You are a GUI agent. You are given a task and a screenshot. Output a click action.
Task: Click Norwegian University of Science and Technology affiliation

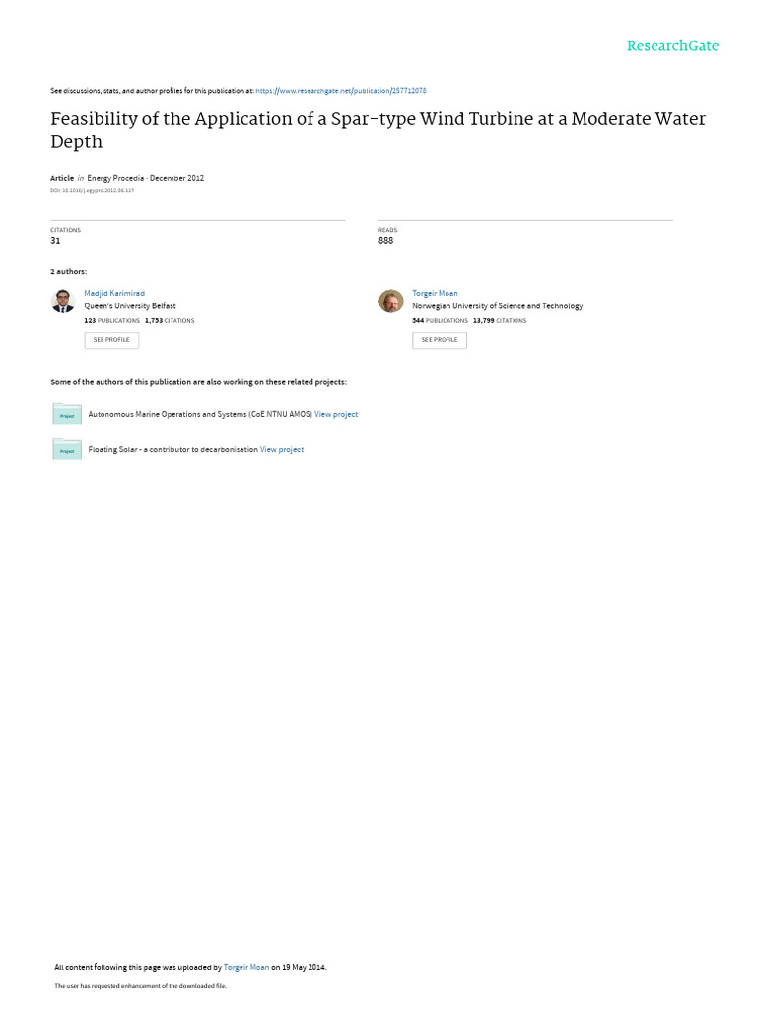click(497, 306)
